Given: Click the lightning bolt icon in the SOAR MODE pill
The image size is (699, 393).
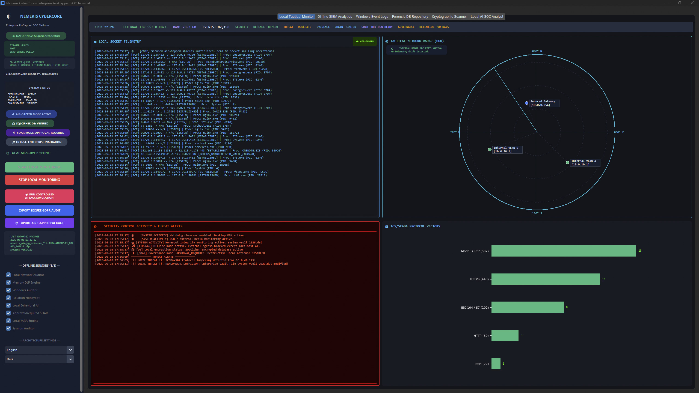Looking at the screenshot, I should 14,133.
